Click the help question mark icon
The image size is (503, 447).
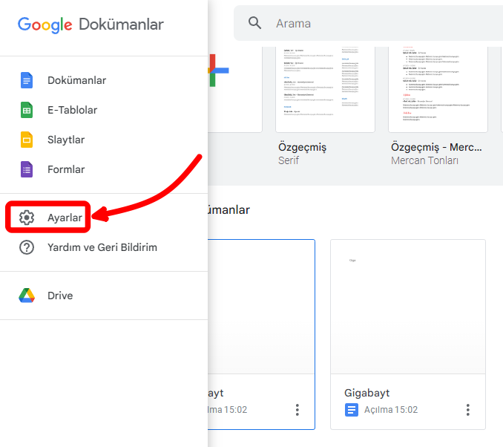point(27,247)
